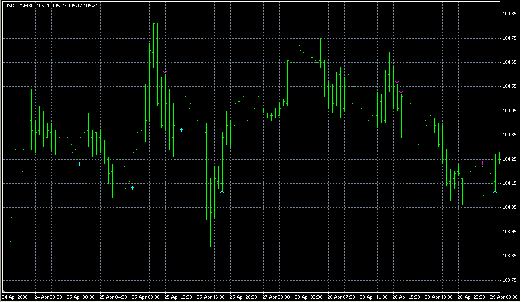Click the 24 Apr 20:30 time label
This screenshot has height=302, width=521.
pyautogui.click(x=48, y=297)
